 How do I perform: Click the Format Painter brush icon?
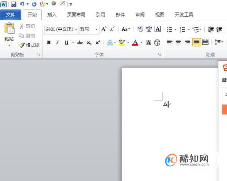click(x=22, y=45)
